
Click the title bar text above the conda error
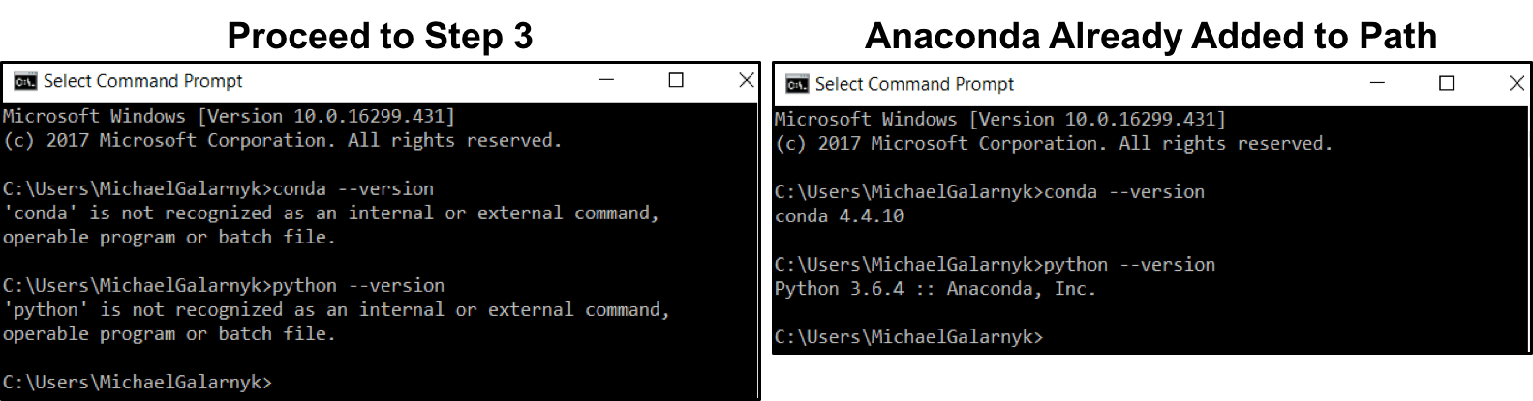pyautogui.click(x=143, y=81)
